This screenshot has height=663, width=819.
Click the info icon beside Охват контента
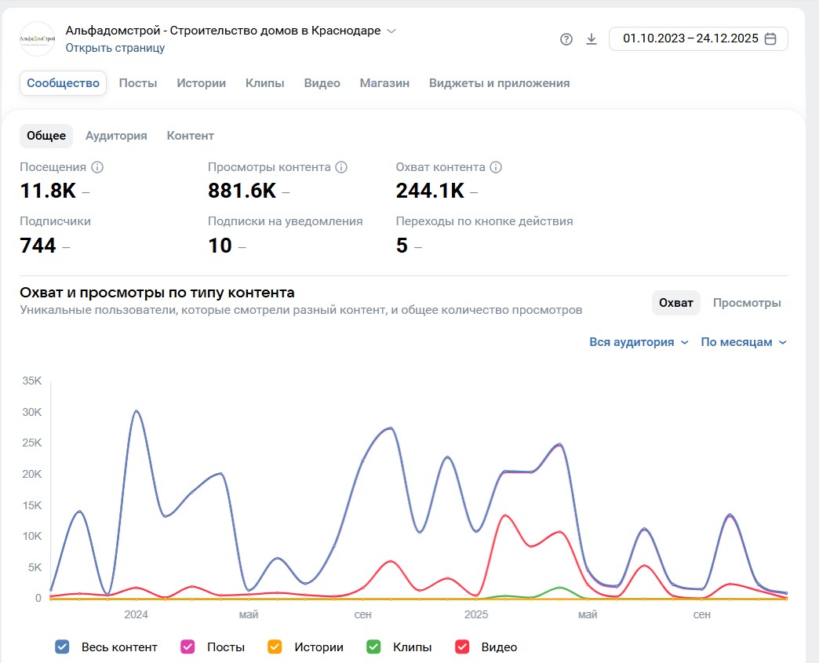(x=496, y=167)
